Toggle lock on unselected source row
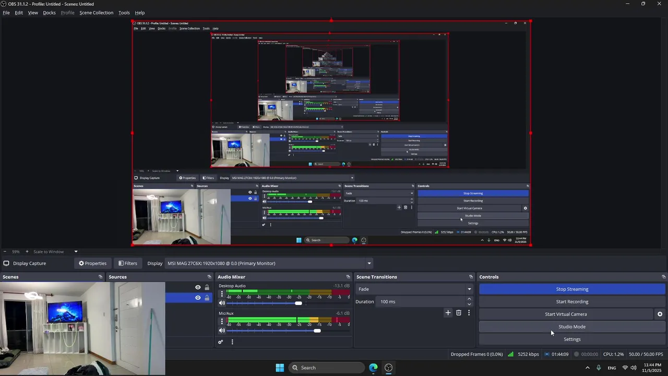The image size is (668, 376). (207, 287)
